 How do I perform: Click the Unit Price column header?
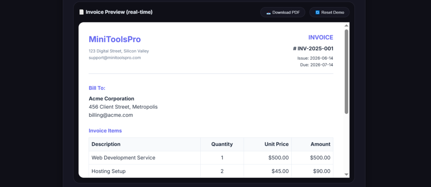point(268,144)
